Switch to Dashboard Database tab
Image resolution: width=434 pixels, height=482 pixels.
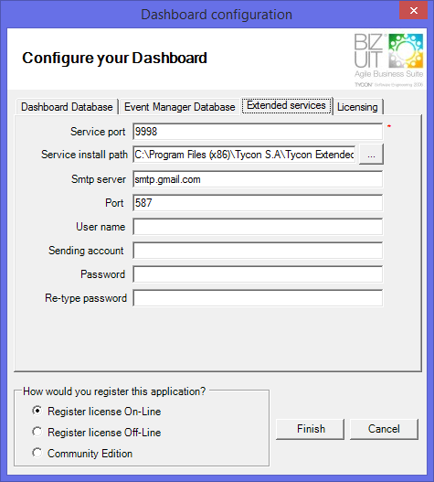(67, 107)
